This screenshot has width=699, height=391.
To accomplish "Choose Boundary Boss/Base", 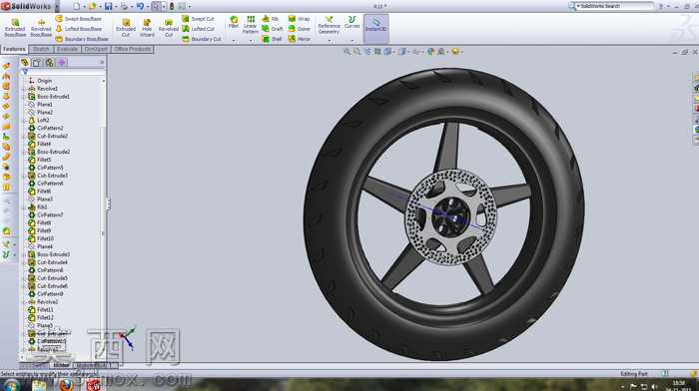I will point(82,39).
